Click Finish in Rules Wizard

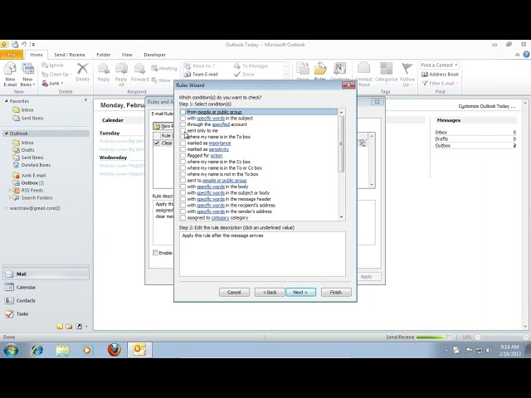click(x=336, y=292)
